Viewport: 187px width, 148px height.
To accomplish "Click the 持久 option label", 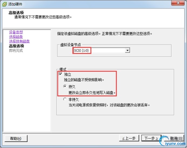I will click(72, 87).
